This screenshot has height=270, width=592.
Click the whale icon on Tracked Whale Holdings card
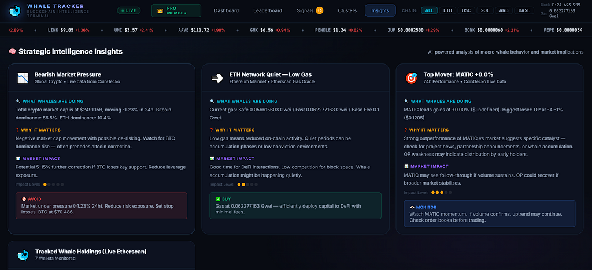pos(23,255)
